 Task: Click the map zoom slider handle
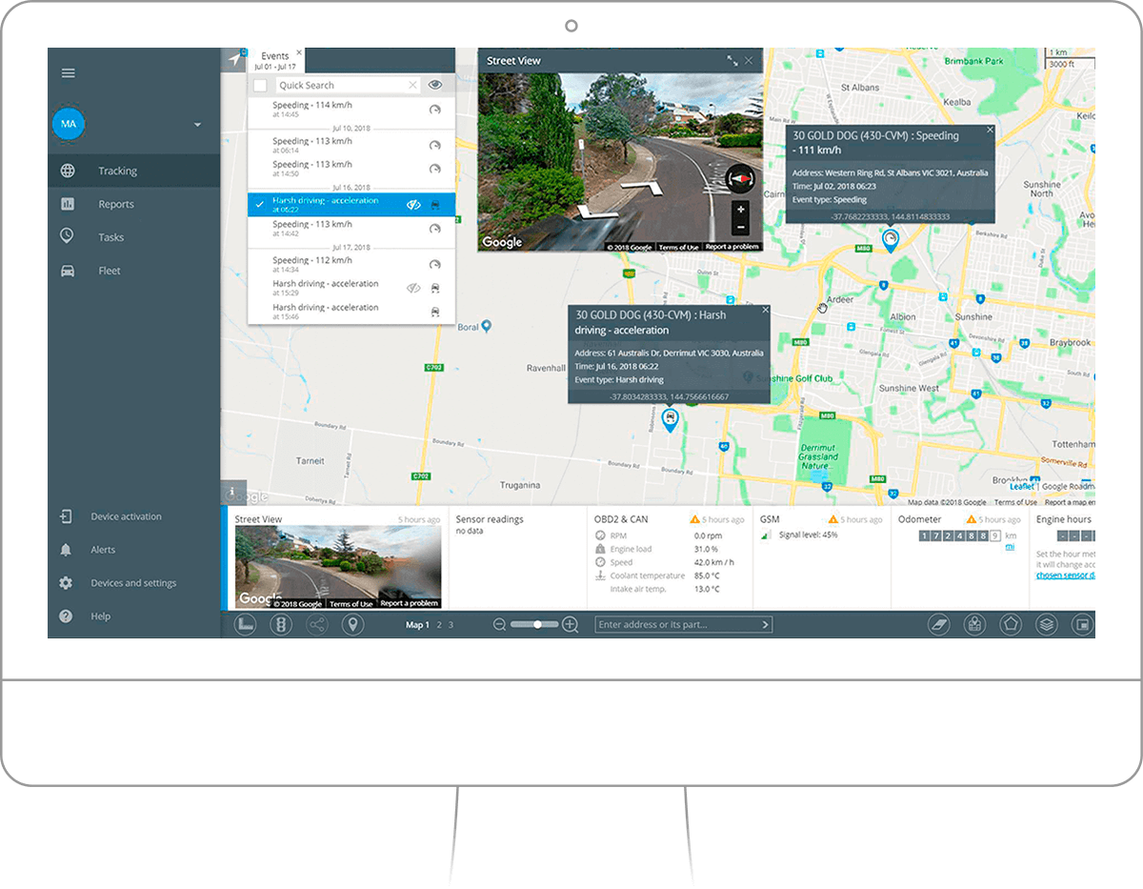[538, 625]
